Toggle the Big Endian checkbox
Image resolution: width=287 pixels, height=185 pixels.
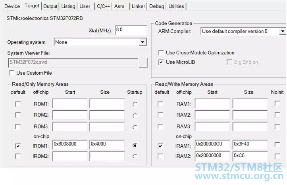coord(229,62)
